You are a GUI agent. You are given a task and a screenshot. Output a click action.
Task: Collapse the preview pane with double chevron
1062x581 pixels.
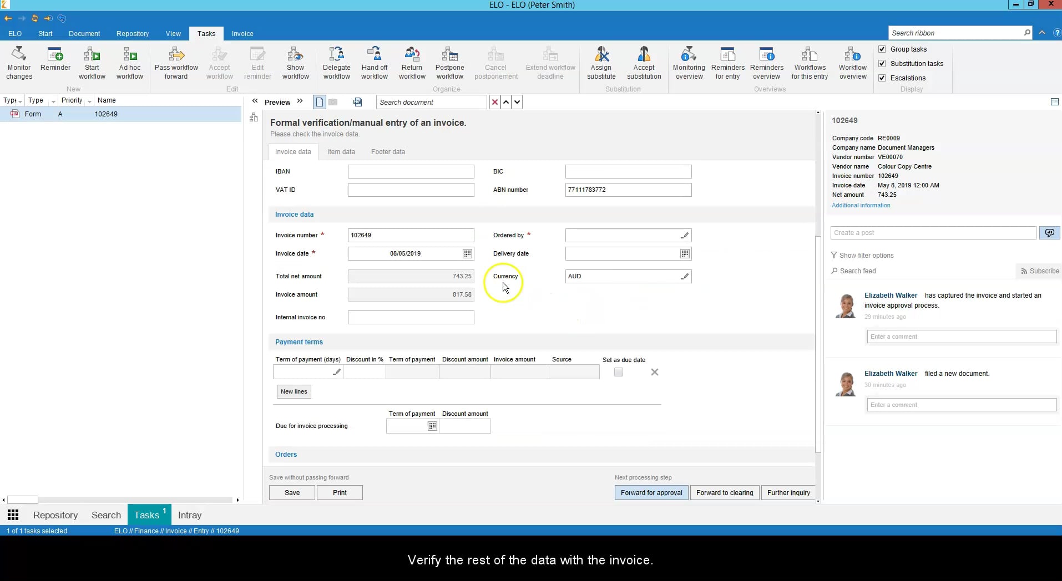click(255, 101)
